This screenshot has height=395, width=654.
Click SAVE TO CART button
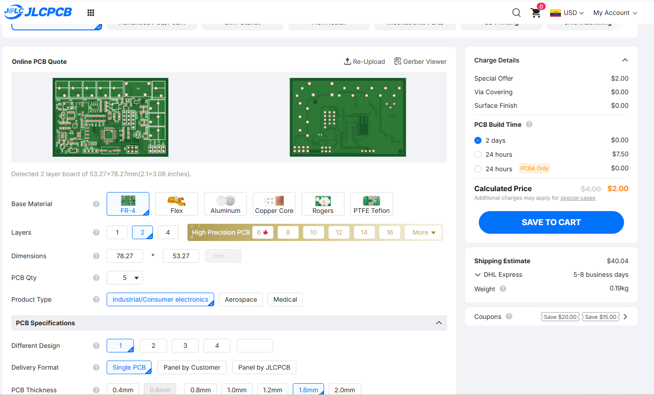[x=551, y=222]
